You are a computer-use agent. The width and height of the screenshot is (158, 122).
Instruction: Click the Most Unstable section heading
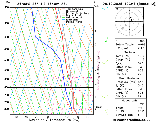tap(129, 78)
